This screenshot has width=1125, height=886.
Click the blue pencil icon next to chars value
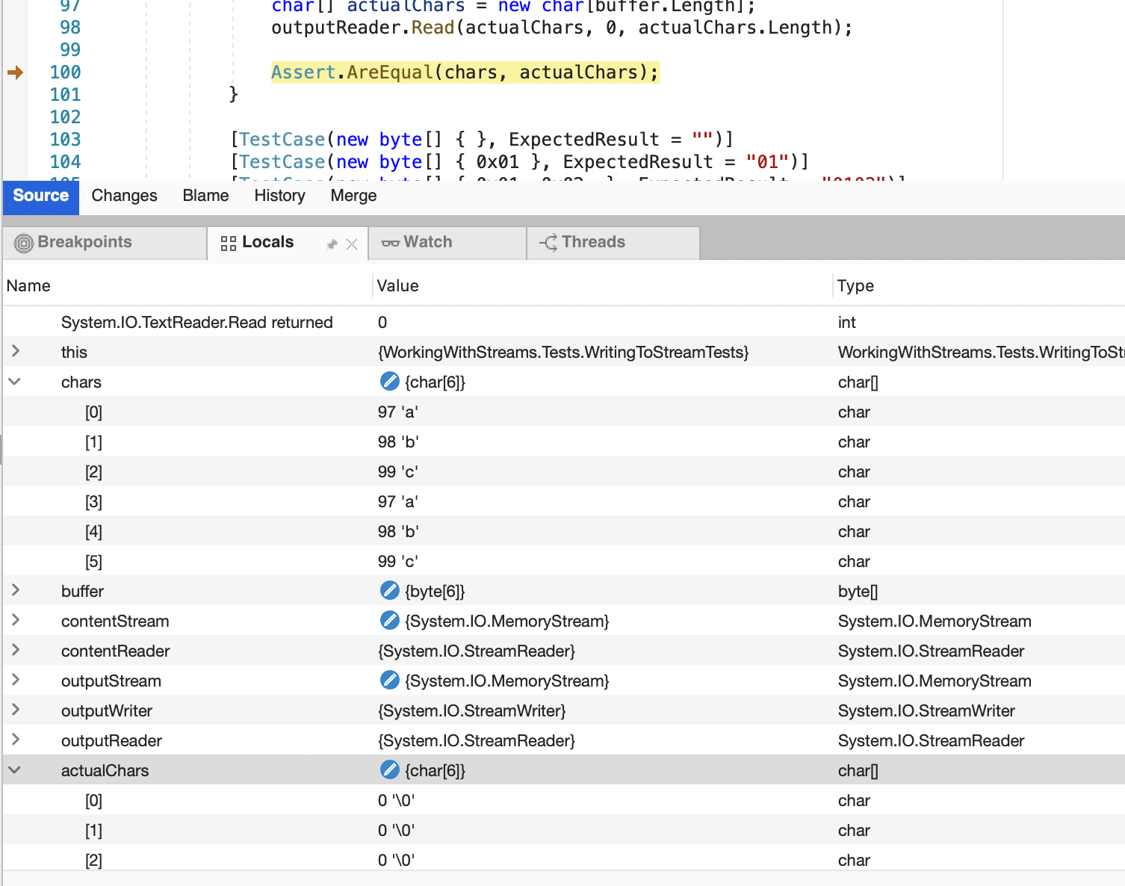(x=389, y=381)
